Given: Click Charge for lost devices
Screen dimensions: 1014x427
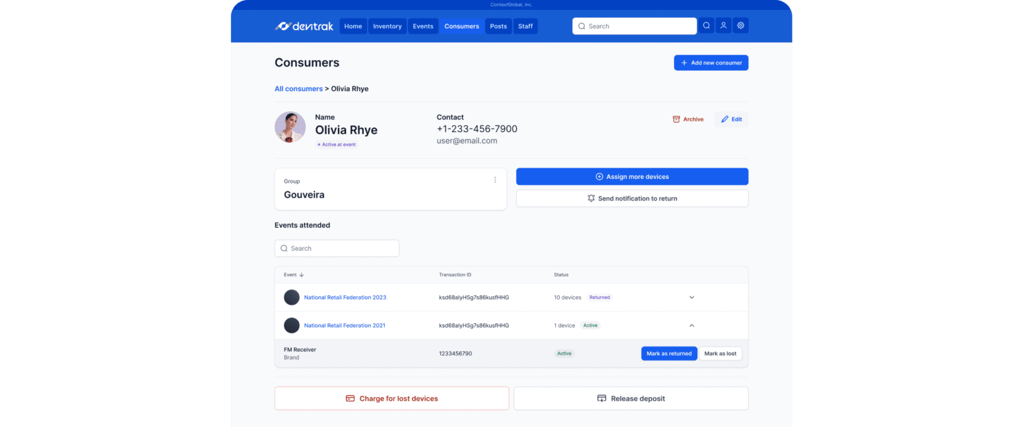Looking at the screenshot, I should 391,399.
